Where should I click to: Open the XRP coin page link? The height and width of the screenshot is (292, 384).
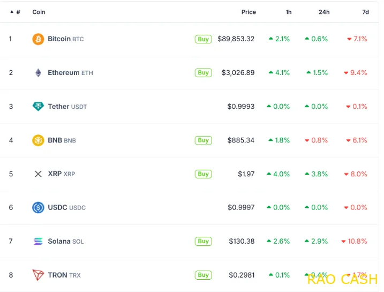click(x=61, y=174)
